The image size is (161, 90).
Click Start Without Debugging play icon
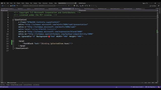pos(69,6)
